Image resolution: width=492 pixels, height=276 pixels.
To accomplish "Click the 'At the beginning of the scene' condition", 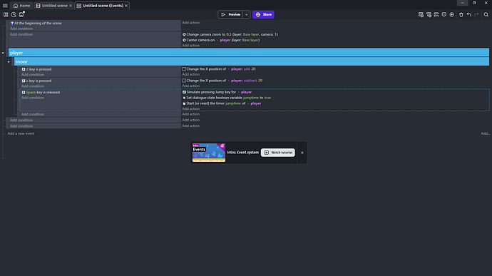I will [36, 23].
